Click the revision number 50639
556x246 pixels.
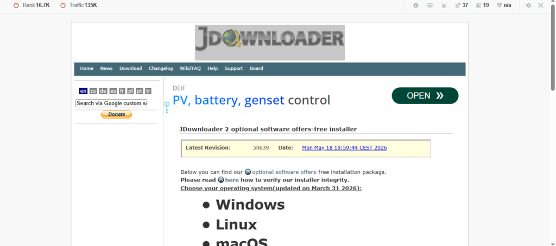[261, 147]
